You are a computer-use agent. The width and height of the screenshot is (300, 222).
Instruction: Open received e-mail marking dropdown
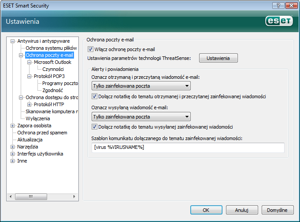141,86
